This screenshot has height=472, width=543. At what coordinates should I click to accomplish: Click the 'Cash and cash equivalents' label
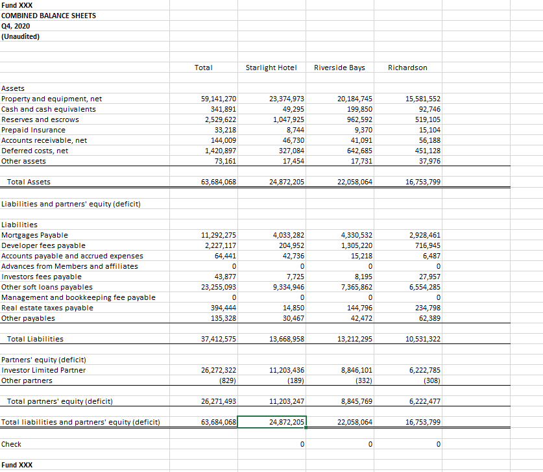pyautogui.click(x=49, y=109)
